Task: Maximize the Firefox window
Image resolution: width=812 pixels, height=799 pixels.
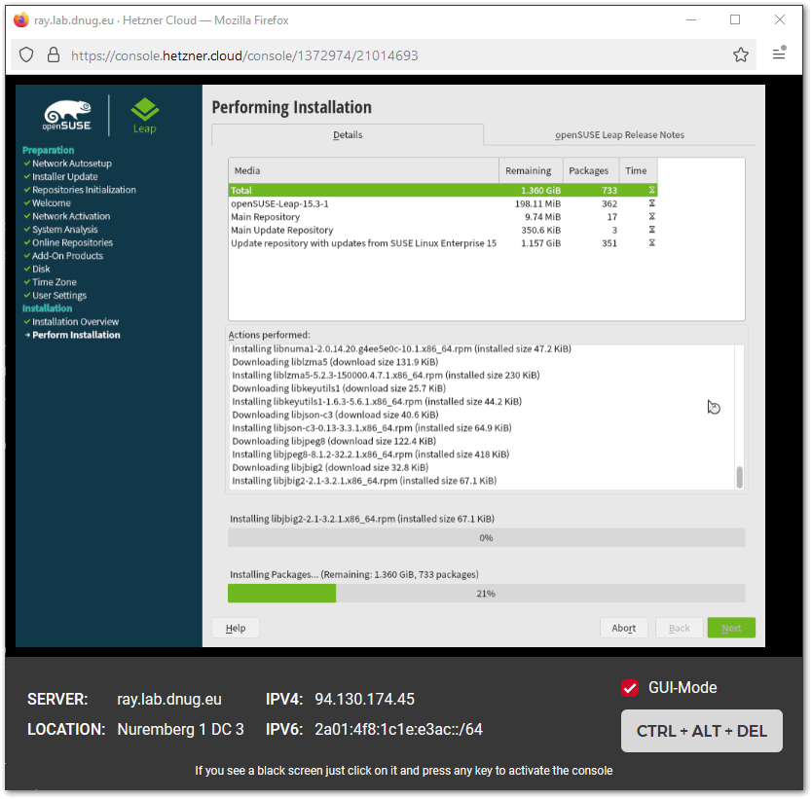Action: coord(735,19)
